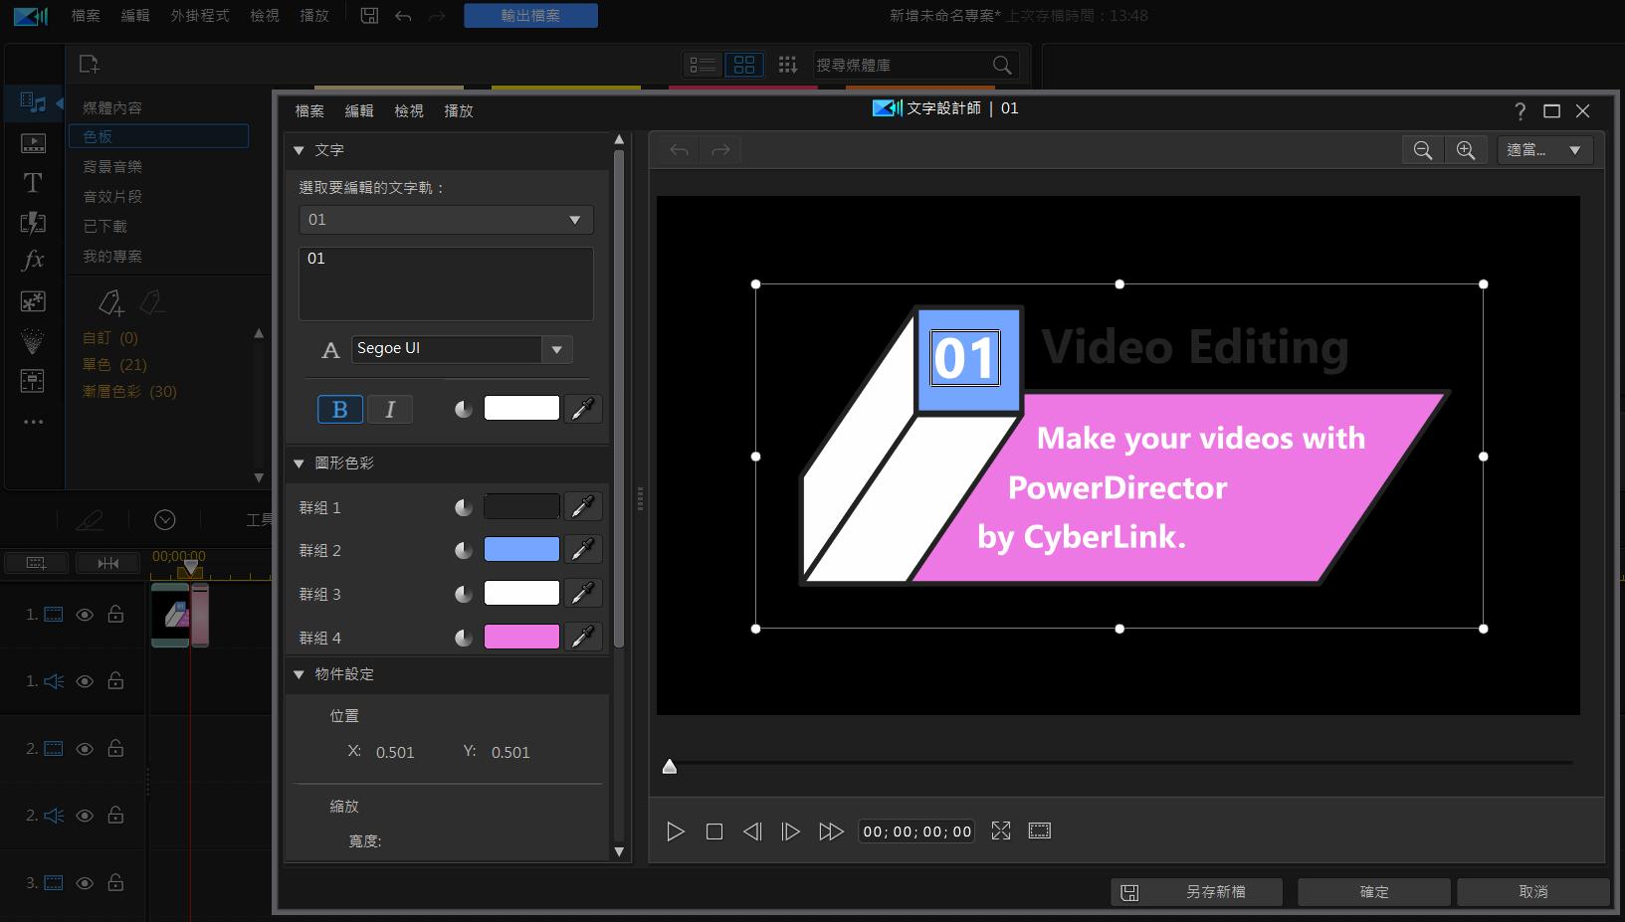Click the text color eyedropper icon
The image size is (1625, 922).
point(583,409)
